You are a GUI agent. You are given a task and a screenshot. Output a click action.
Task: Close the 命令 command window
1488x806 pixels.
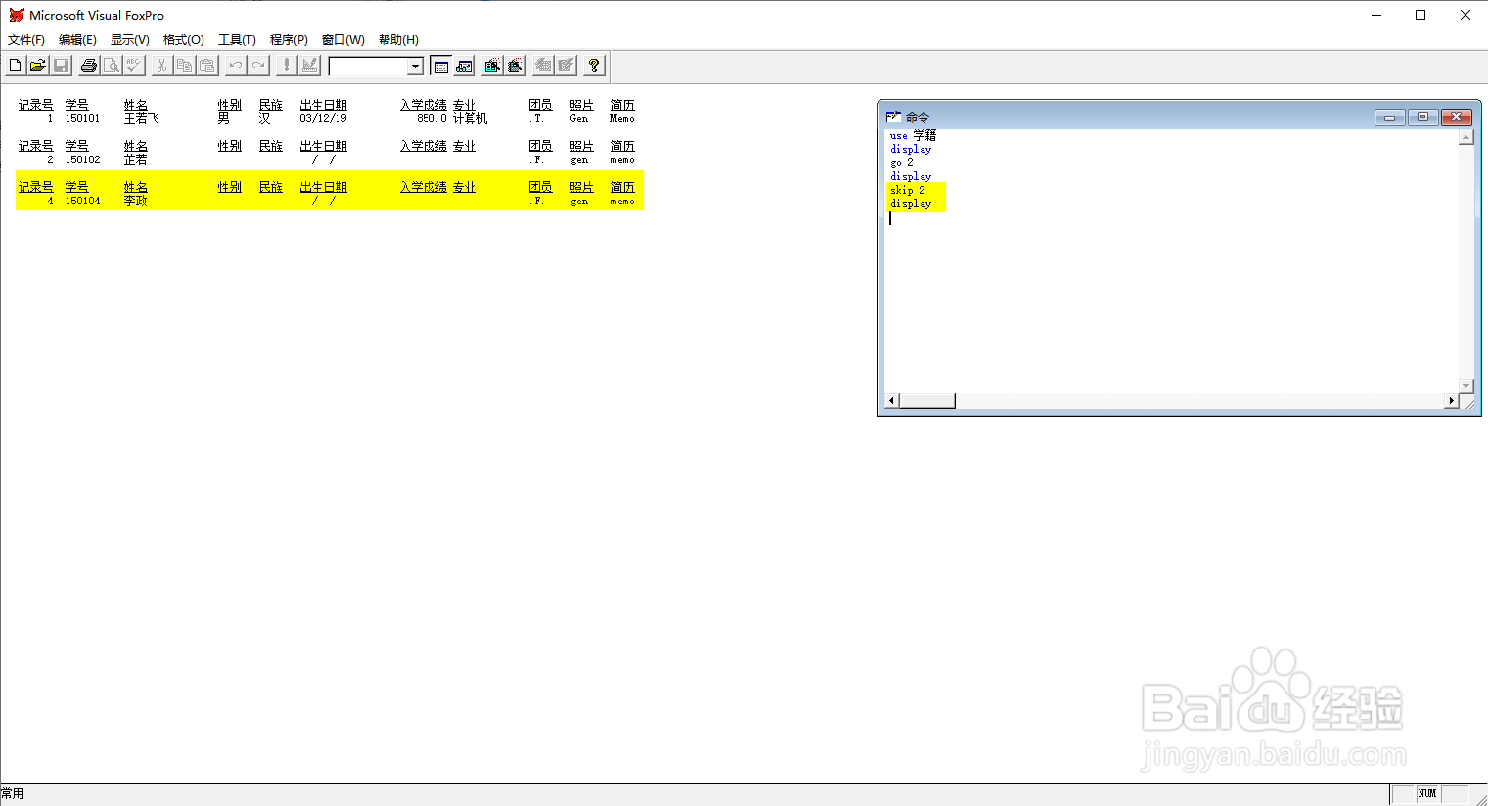coord(1456,117)
